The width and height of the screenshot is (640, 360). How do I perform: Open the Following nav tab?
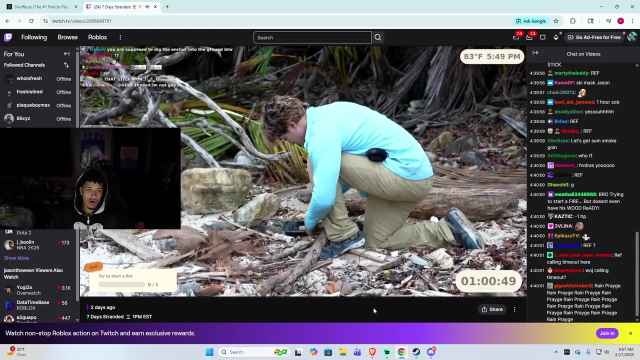pyautogui.click(x=34, y=37)
